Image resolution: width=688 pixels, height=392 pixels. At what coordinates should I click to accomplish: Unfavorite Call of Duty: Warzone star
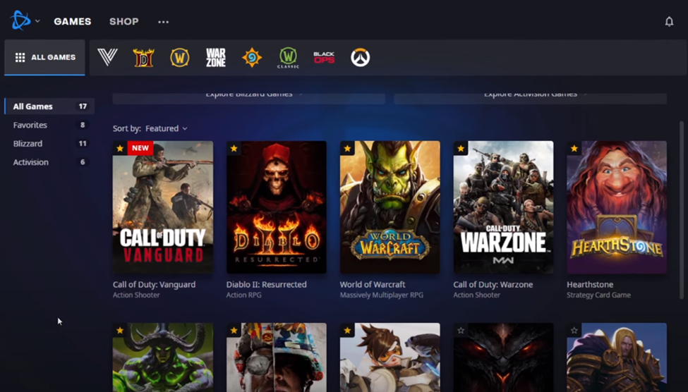coord(461,148)
